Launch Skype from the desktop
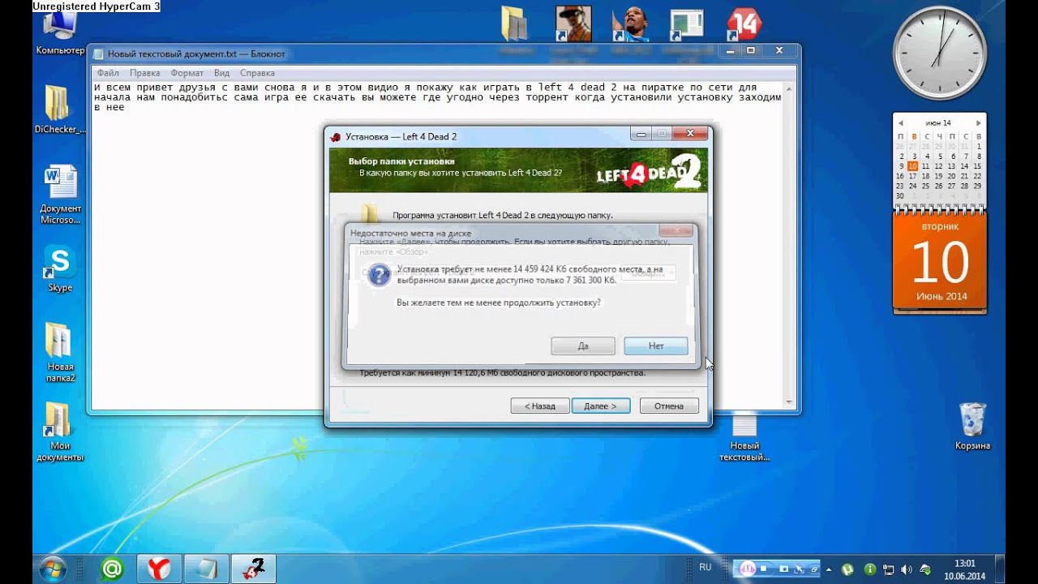 coord(60,268)
